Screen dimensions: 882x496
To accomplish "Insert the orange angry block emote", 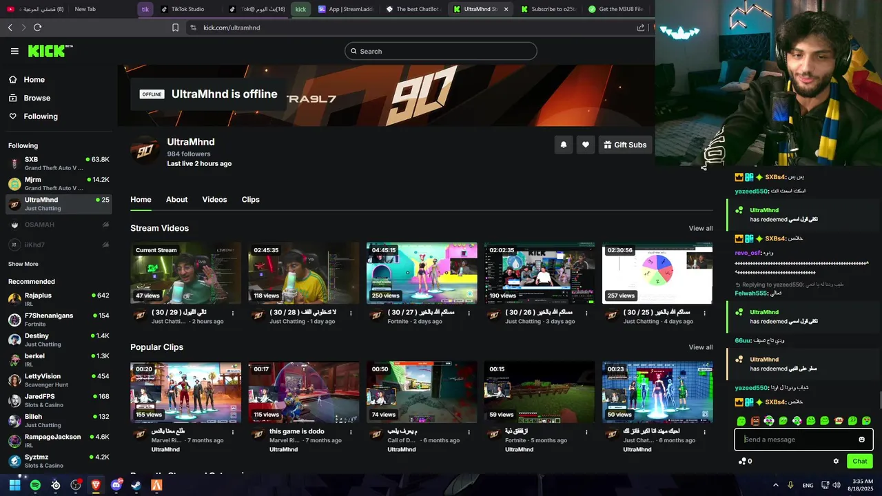I will (755, 421).
